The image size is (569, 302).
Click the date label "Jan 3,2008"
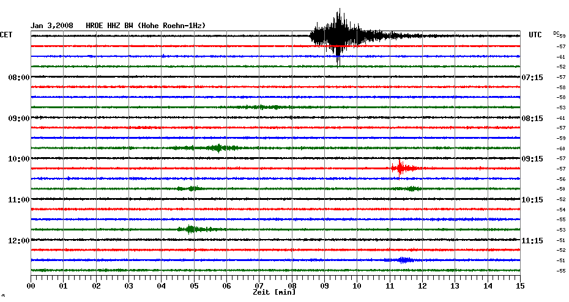tap(51, 26)
